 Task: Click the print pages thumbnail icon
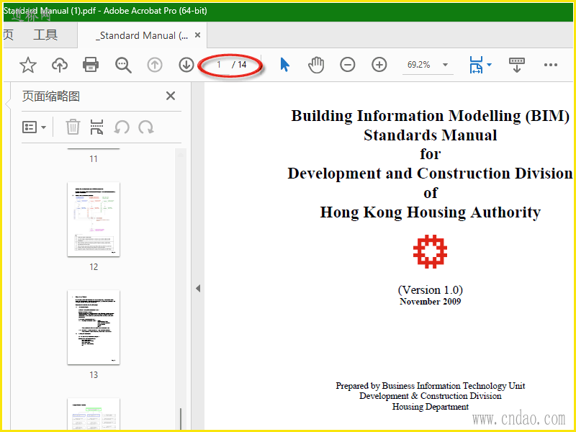click(x=97, y=127)
